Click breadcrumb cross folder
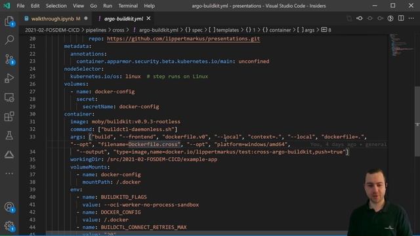The width and height of the screenshot is (420, 236). click(118, 30)
